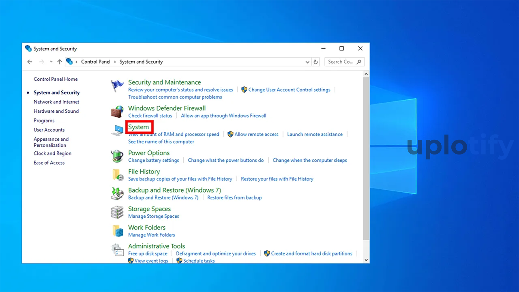
Task: Click the title bar System and Security icon
Action: [28, 48]
